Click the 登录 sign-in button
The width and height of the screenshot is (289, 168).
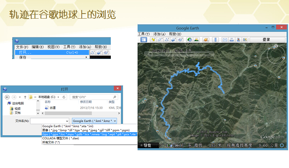(x=267, y=40)
